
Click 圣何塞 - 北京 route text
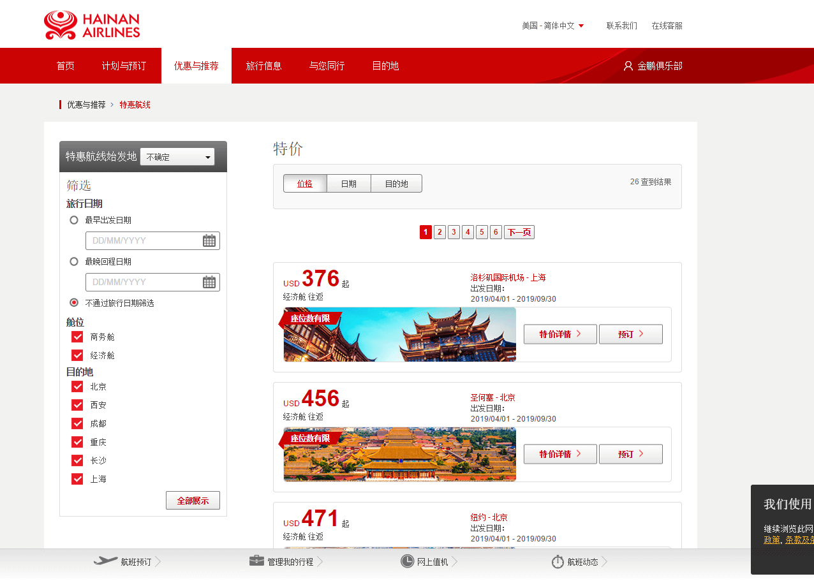[492, 397]
